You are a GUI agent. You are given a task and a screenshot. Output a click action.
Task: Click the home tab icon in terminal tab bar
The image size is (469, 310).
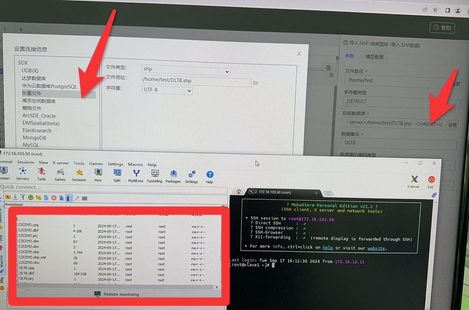click(x=238, y=191)
